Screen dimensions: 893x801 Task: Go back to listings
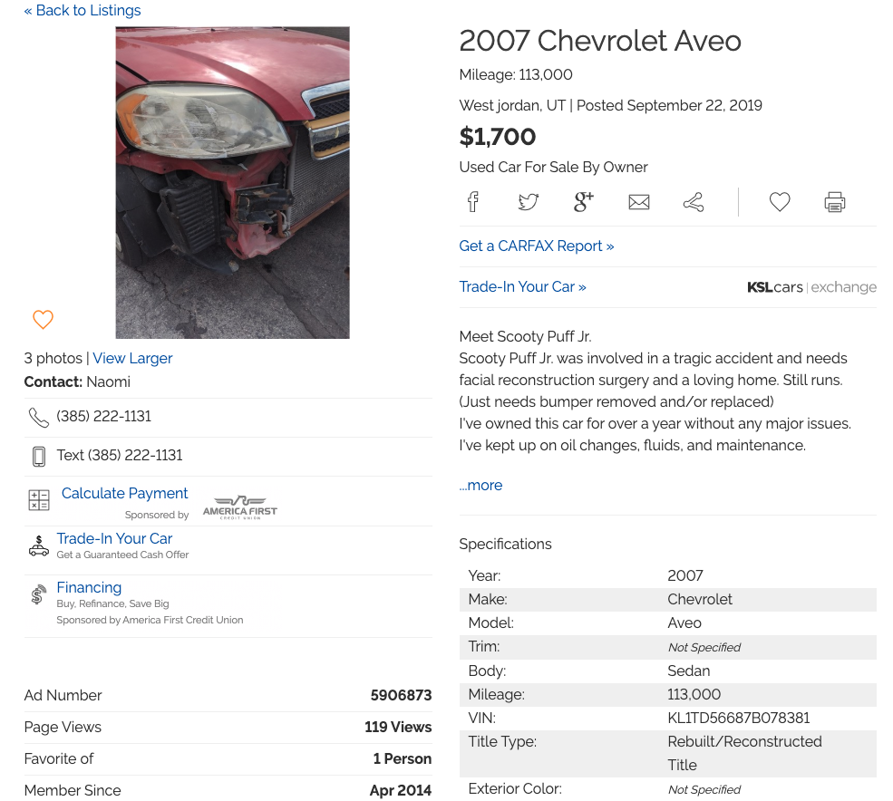click(82, 10)
